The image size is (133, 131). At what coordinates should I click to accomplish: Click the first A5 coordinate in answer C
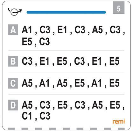pos(27,83)
